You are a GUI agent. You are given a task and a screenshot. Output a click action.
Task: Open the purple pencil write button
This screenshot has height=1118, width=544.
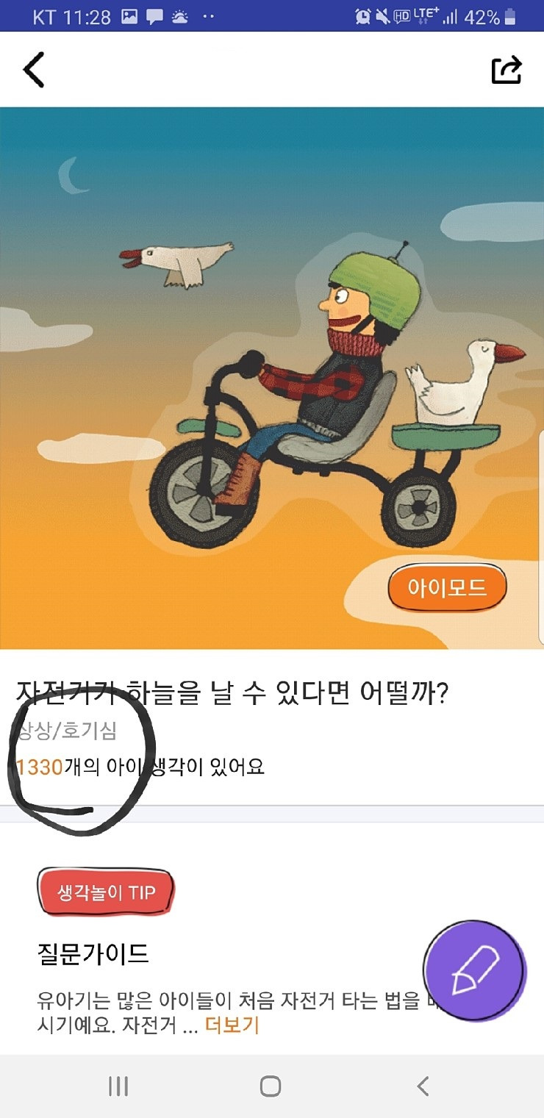click(475, 970)
